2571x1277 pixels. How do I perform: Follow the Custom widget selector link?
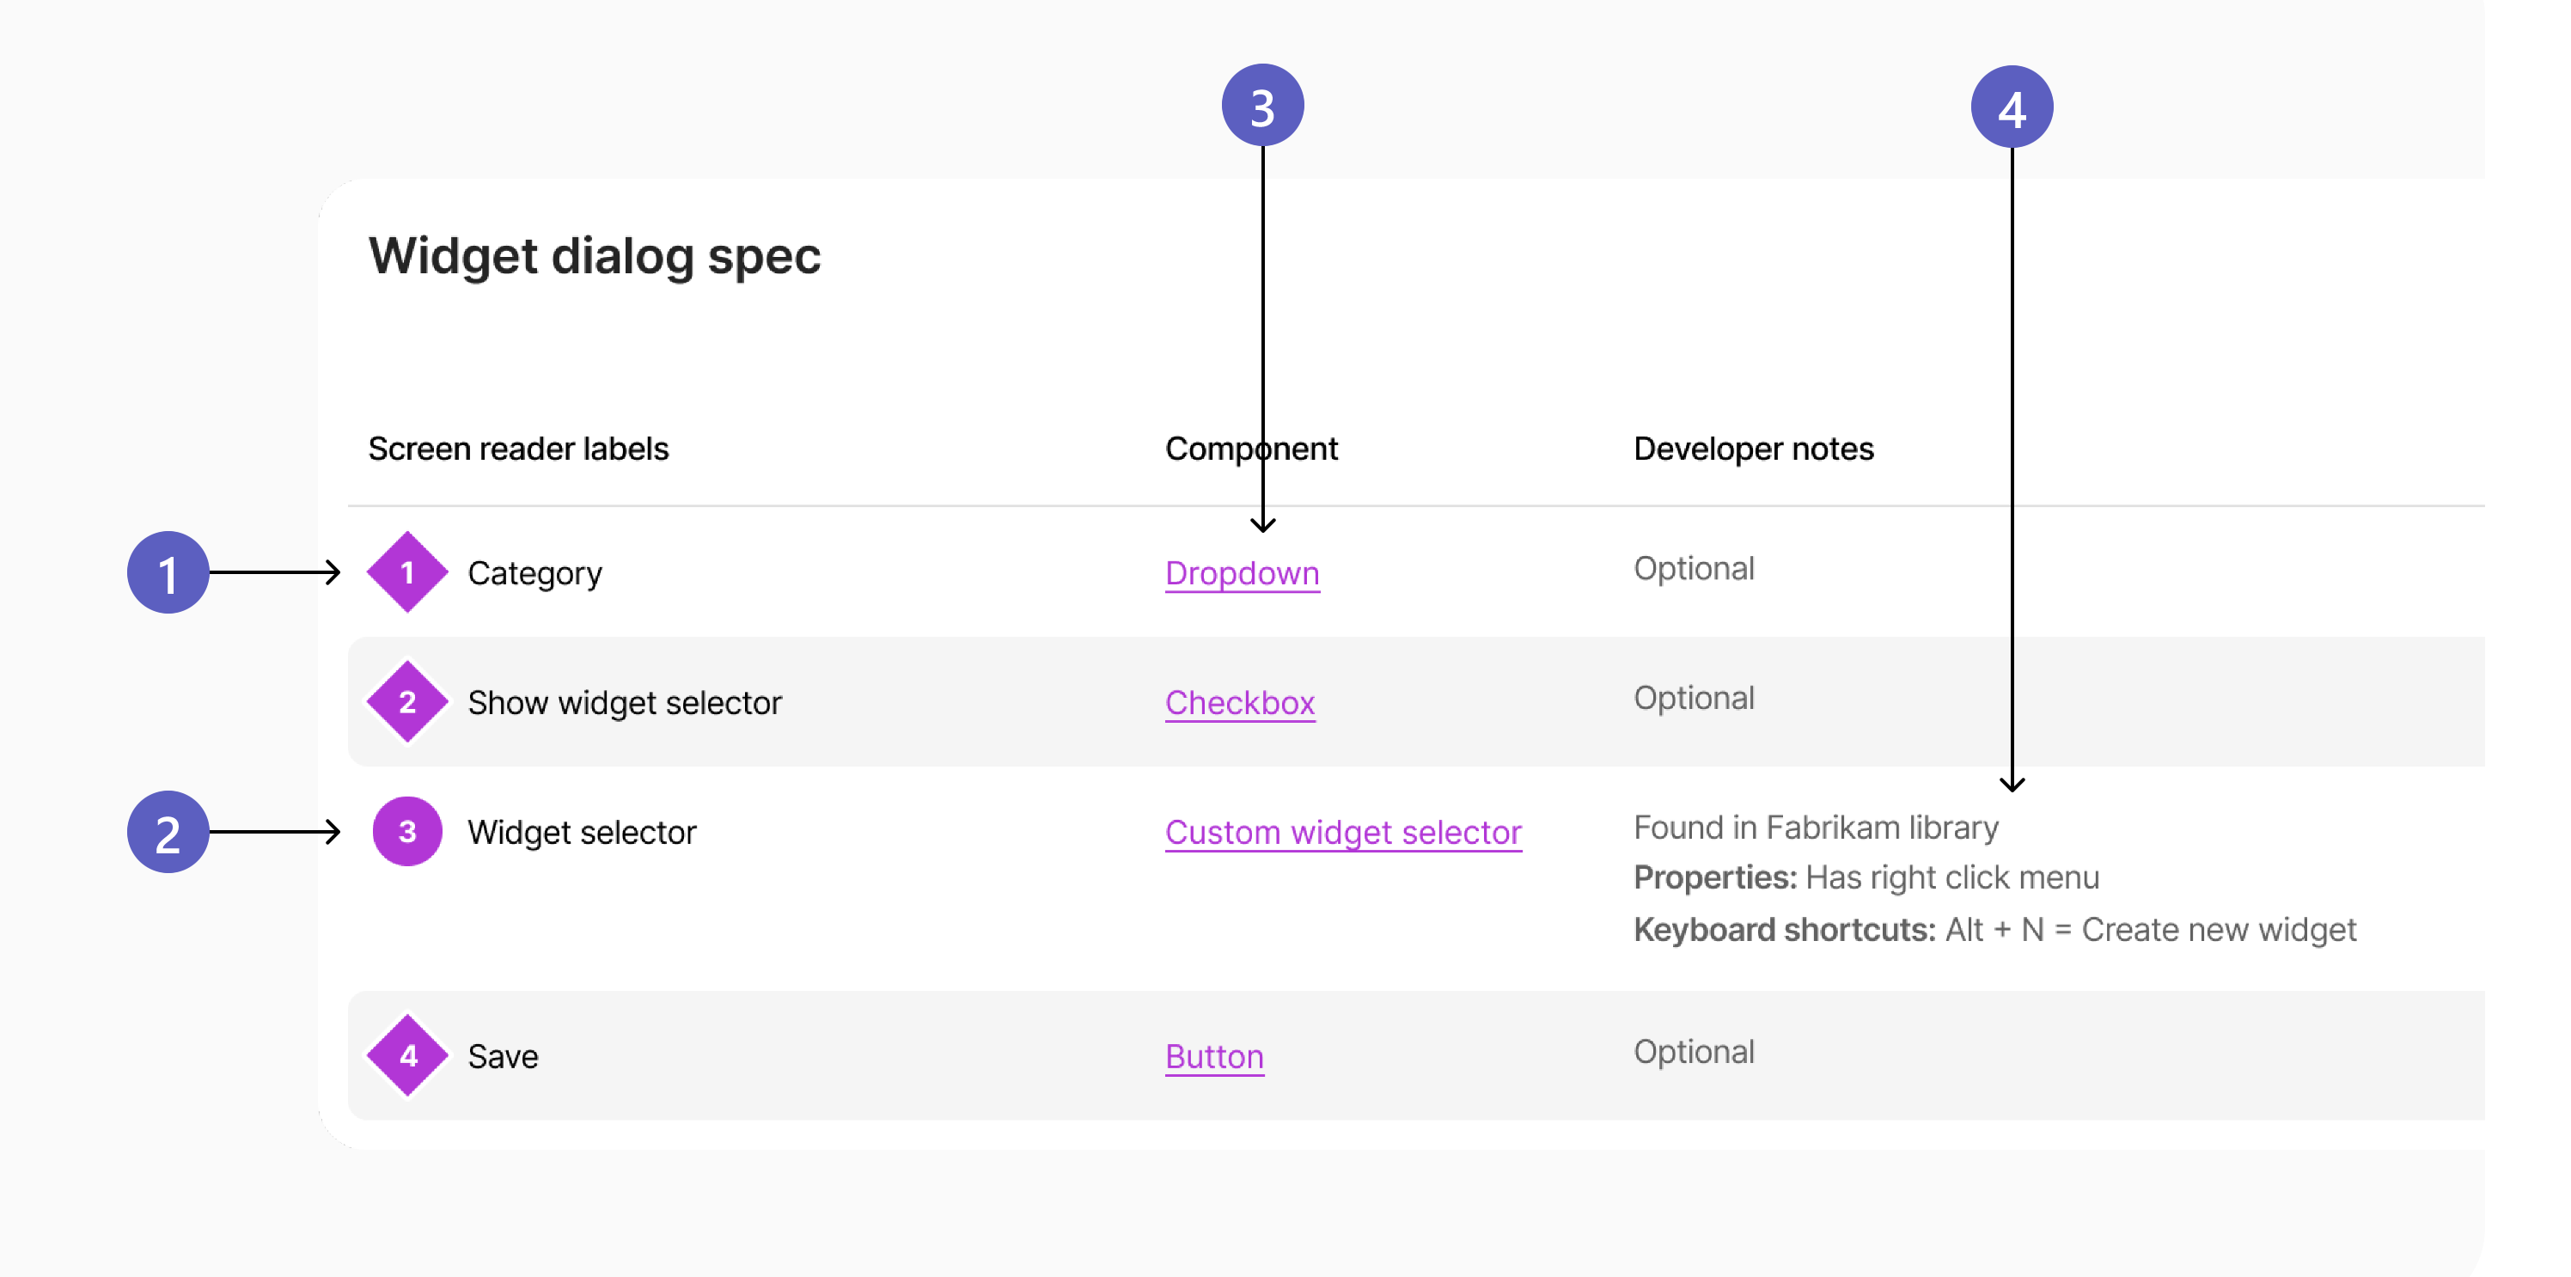1342,833
